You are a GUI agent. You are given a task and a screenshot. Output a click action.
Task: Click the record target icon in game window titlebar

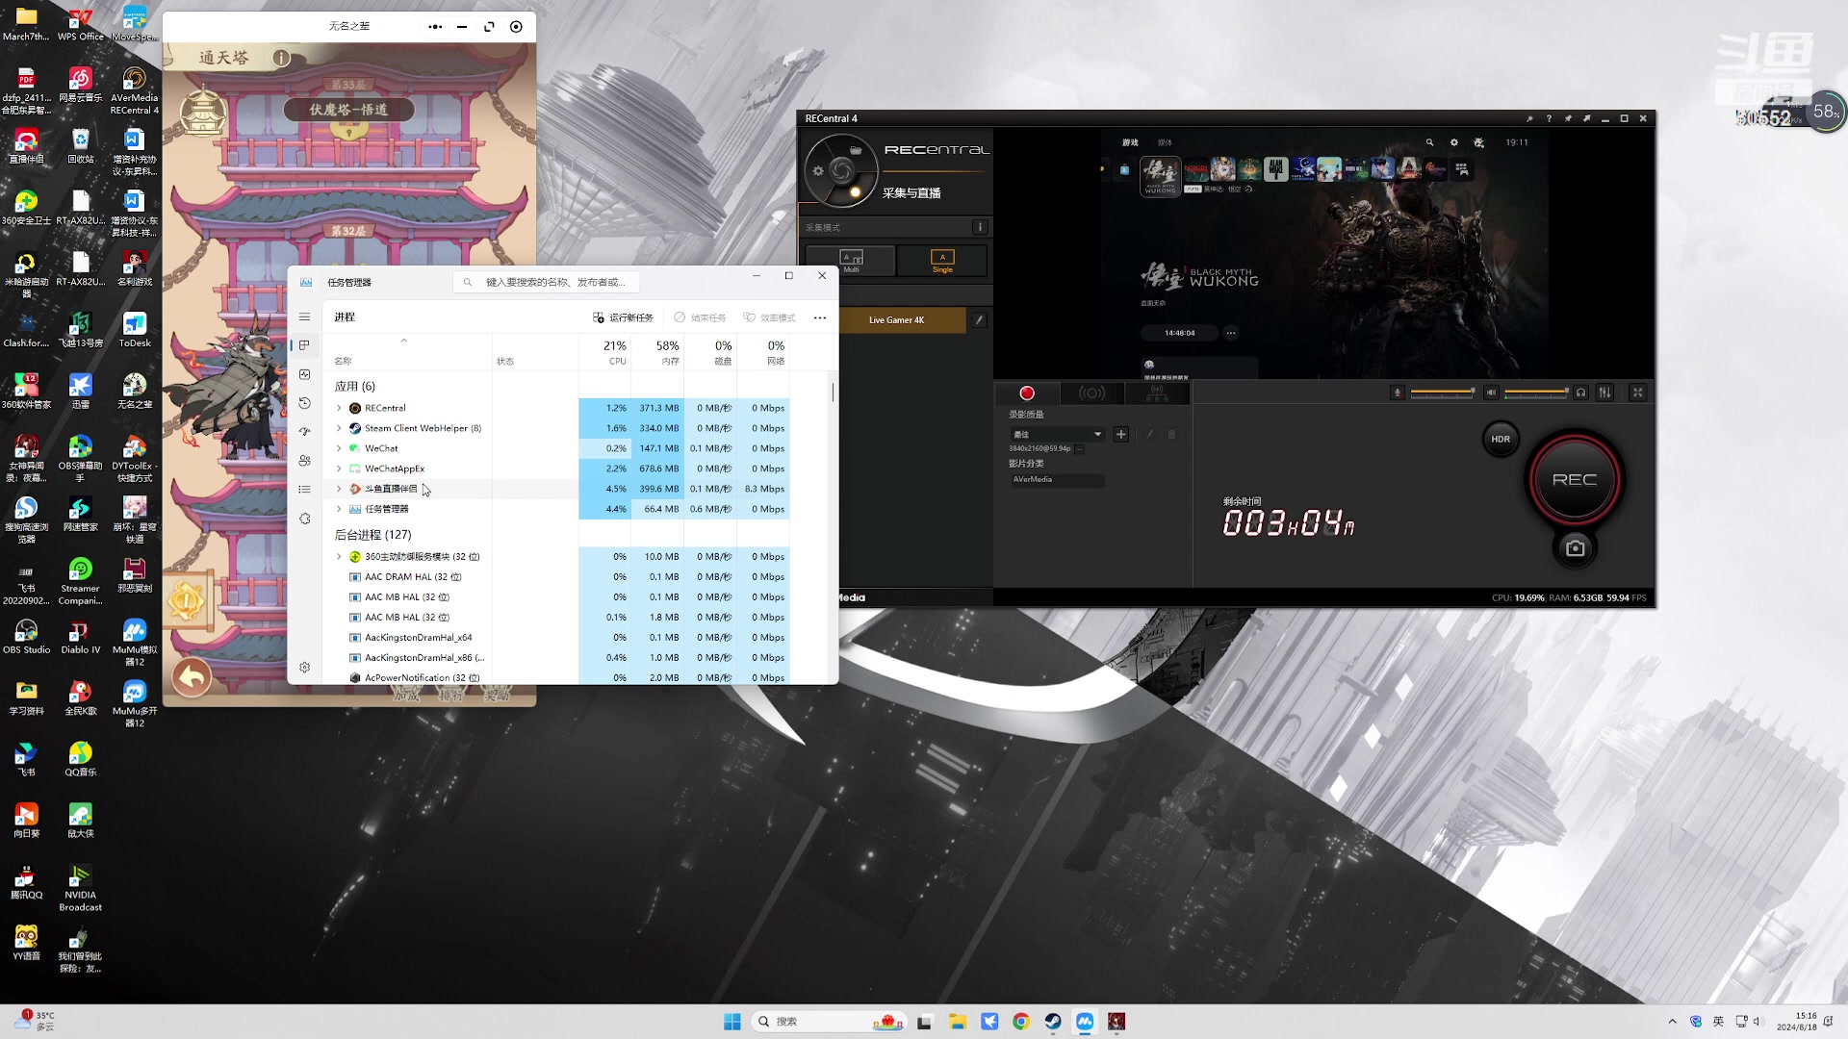click(x=516, y=27)
